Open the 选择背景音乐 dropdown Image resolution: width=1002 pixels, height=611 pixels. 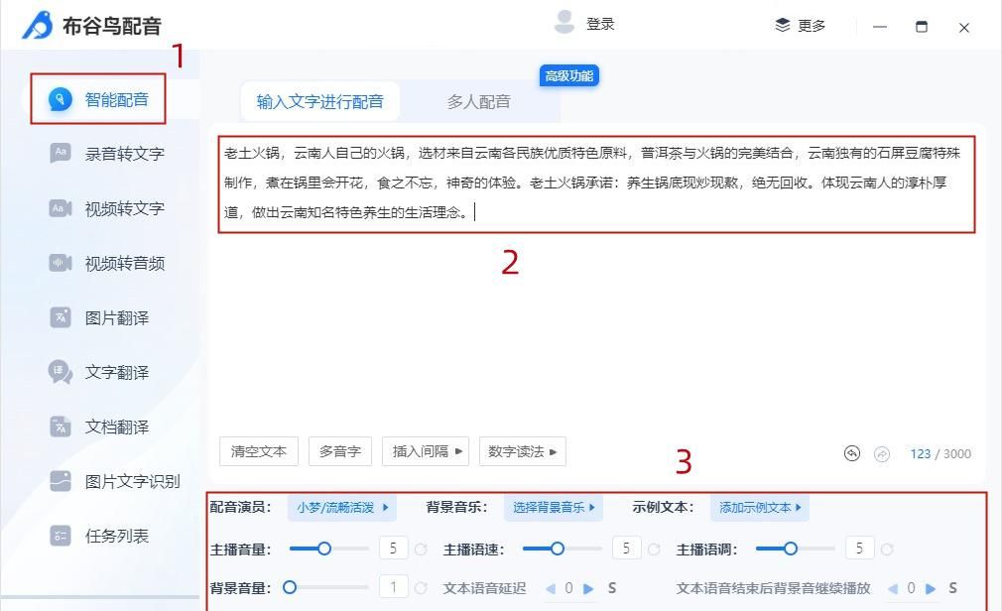point(553,507)
